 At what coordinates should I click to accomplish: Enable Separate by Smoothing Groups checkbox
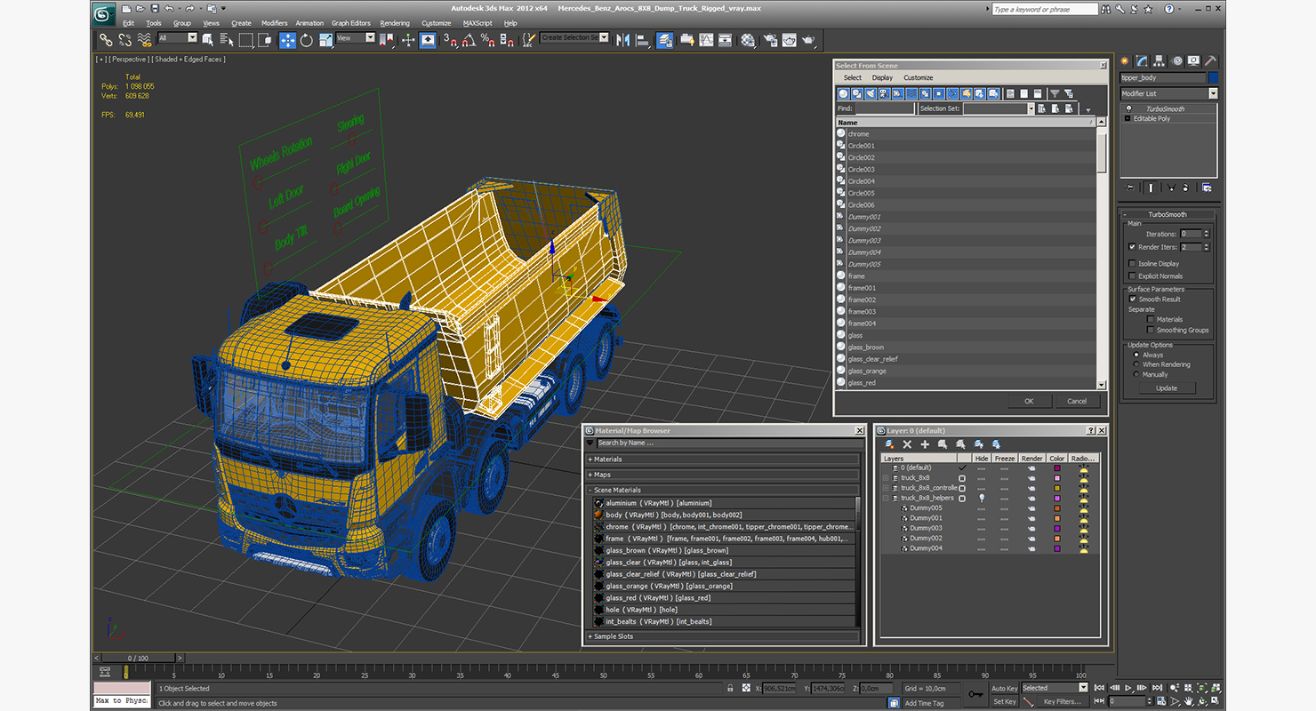coord(1150,330)
